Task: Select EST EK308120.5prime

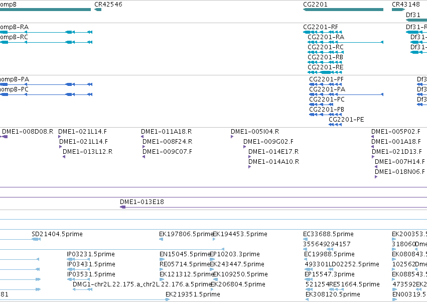Action: coord(333,295)
